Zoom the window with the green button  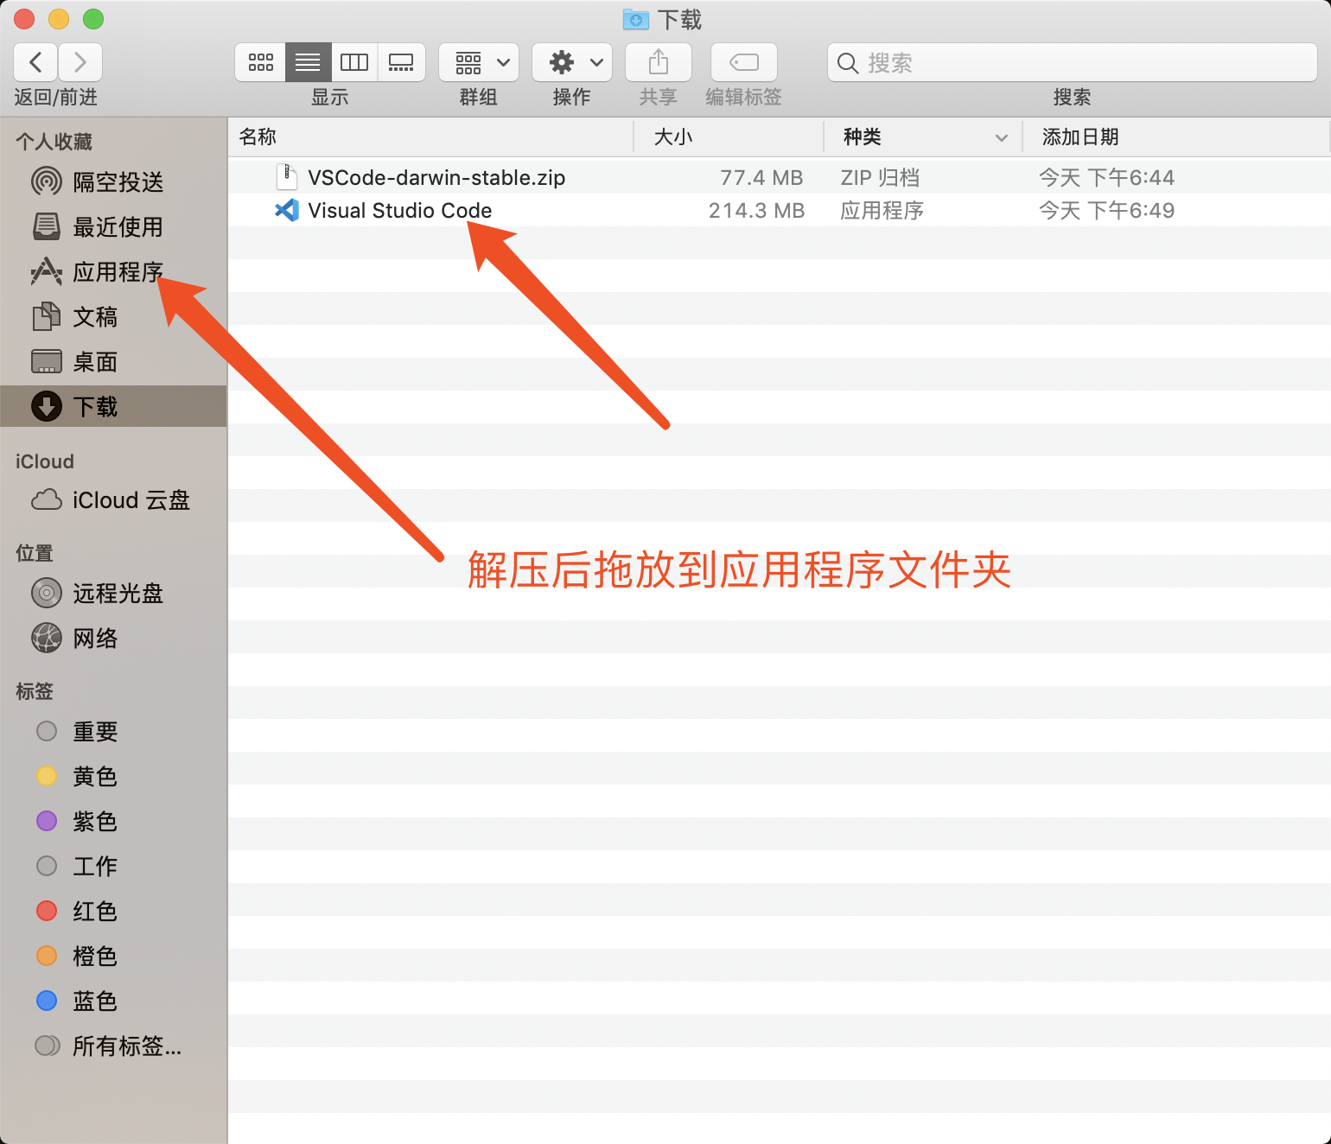coord(93,18)
